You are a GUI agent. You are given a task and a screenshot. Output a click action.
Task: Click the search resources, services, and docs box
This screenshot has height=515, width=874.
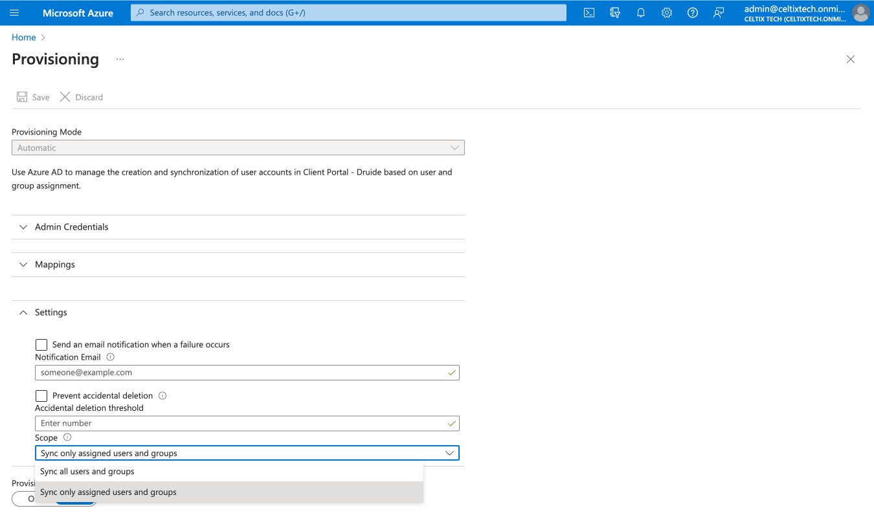pyautogui.click(x=348, y=13)
